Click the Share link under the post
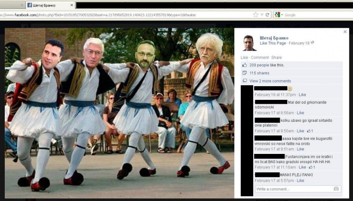353x201 pixels. coord(277,58)
